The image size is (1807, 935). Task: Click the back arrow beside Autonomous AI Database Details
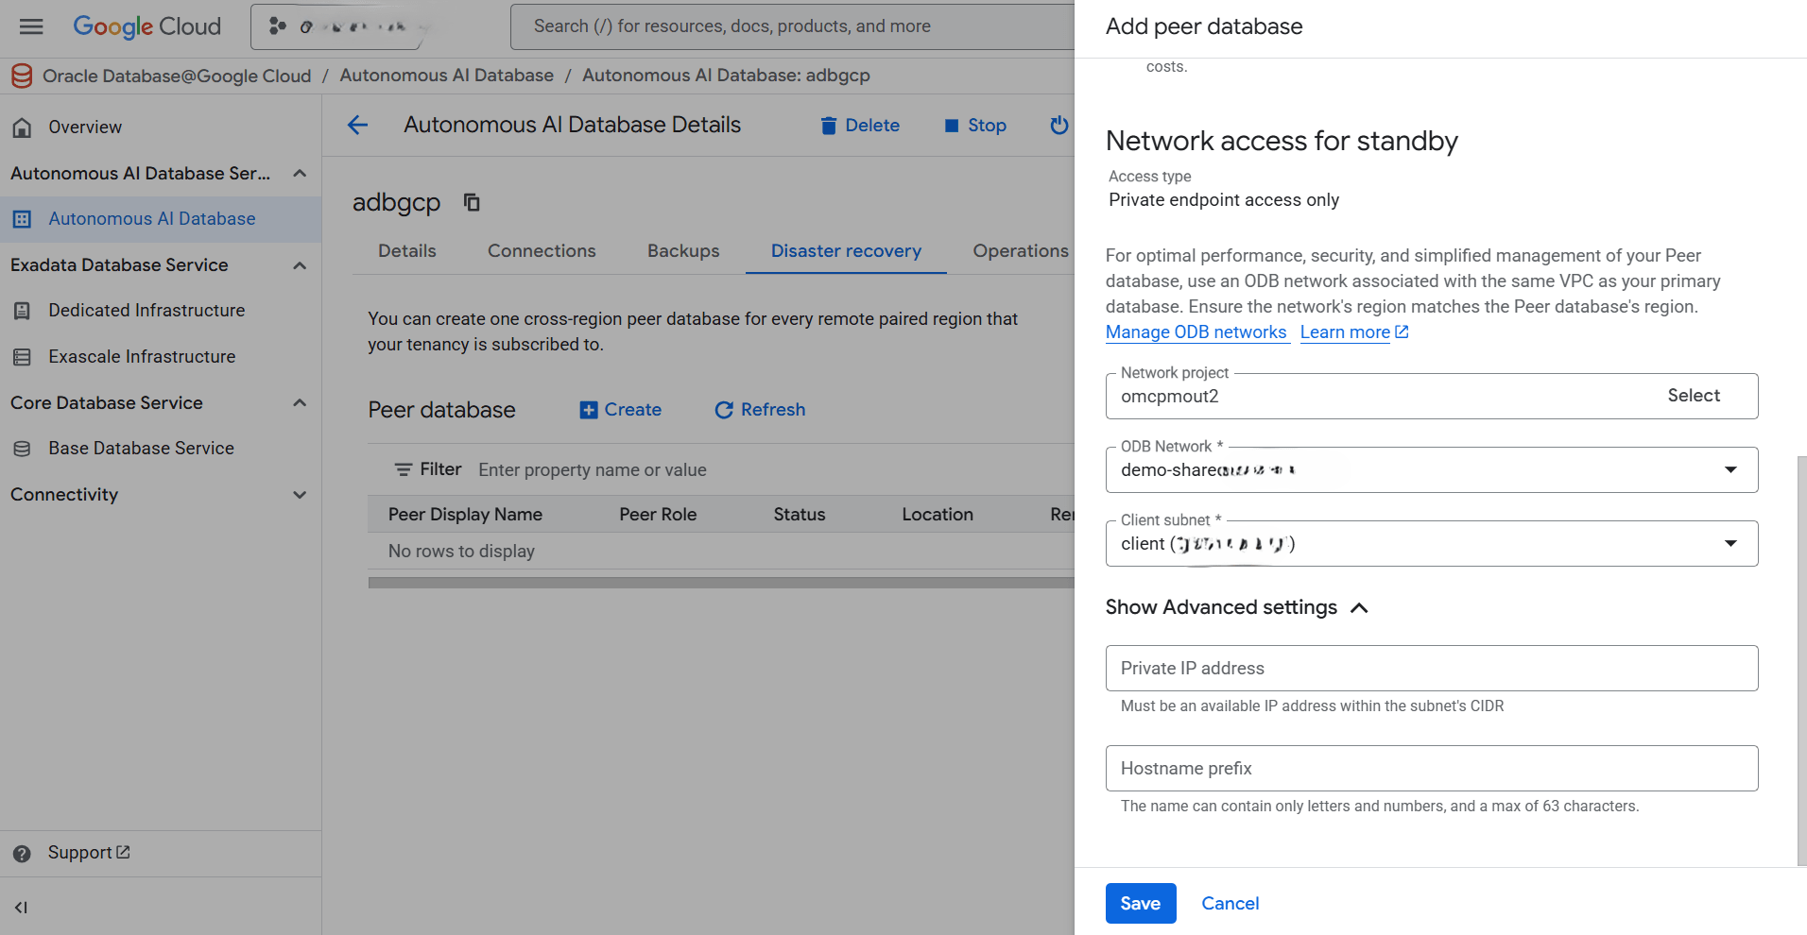(x=357, y=124)
